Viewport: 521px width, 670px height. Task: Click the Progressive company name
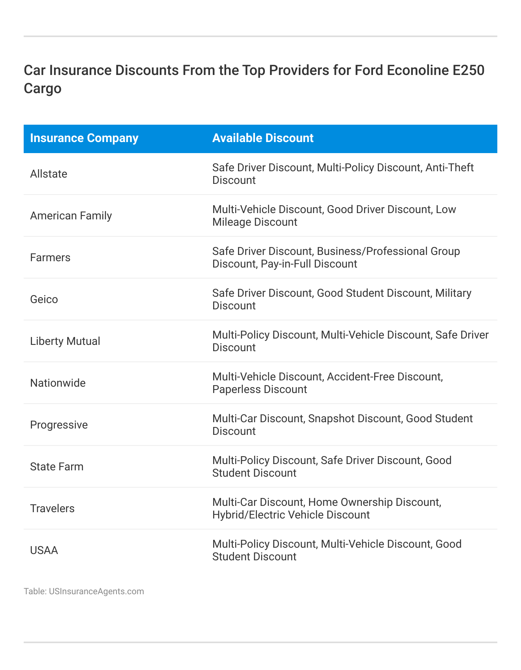59,425
